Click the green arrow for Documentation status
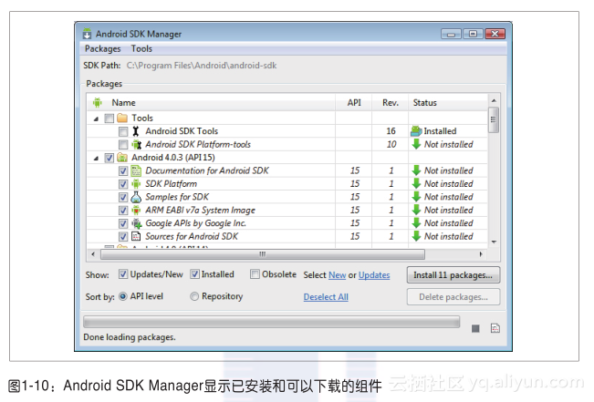594x402 pixels. [x=416, y=170]
